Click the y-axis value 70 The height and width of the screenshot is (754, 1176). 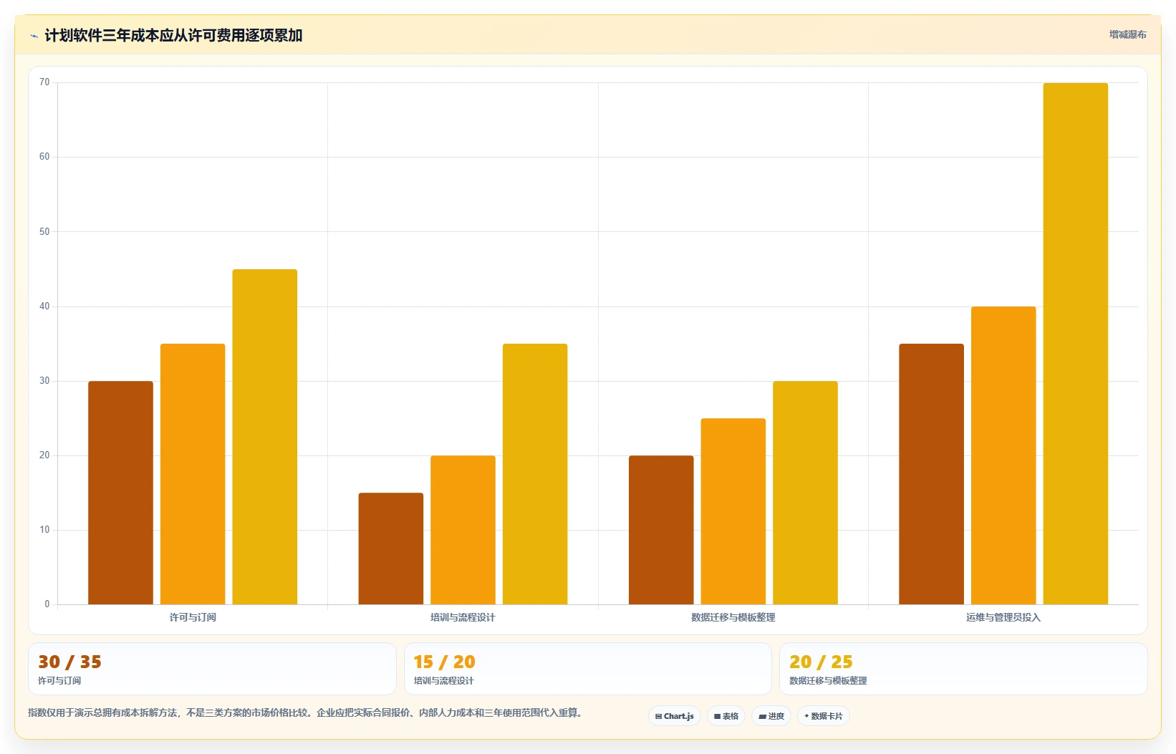click(44, 82)
